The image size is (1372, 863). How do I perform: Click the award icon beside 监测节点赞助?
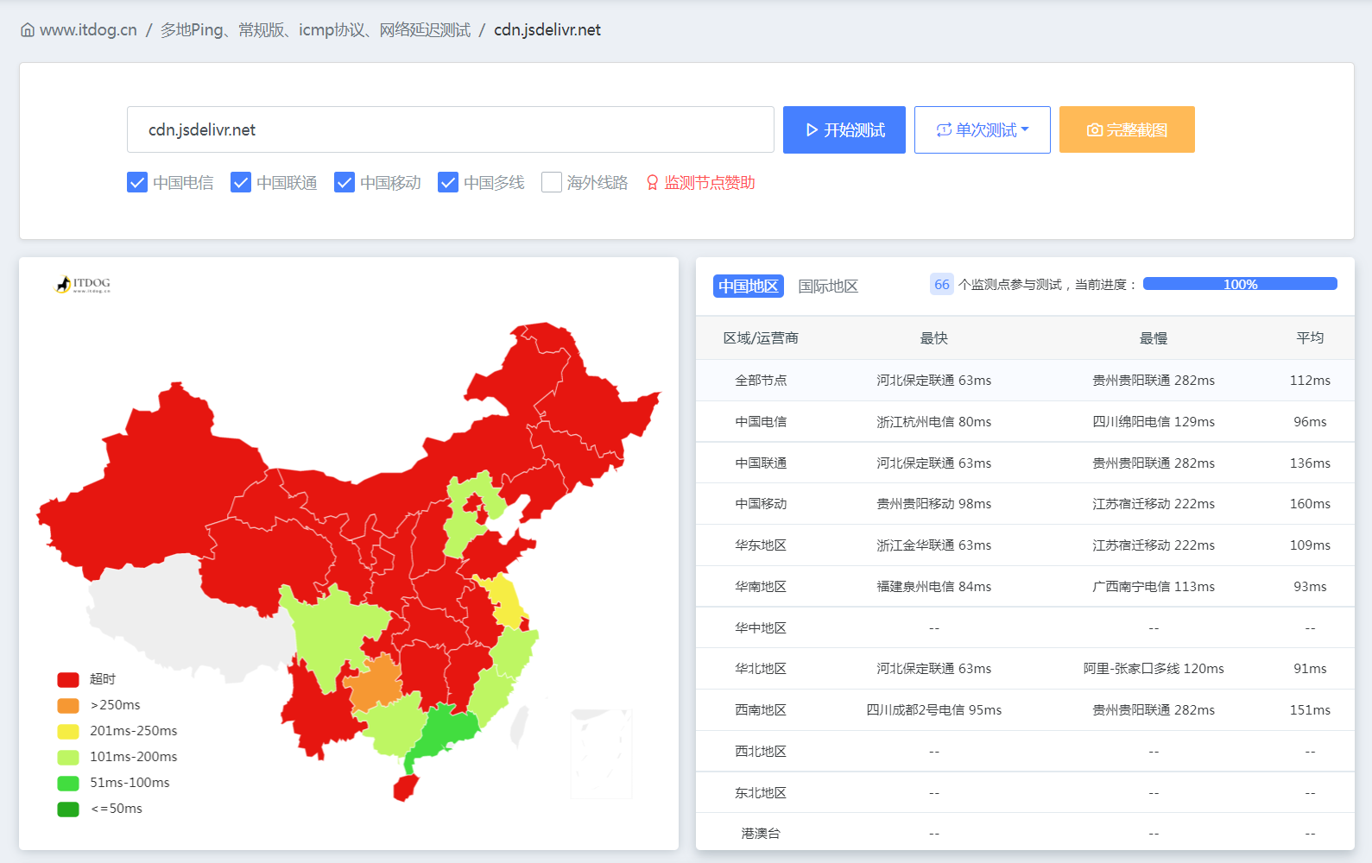[653, 183]
